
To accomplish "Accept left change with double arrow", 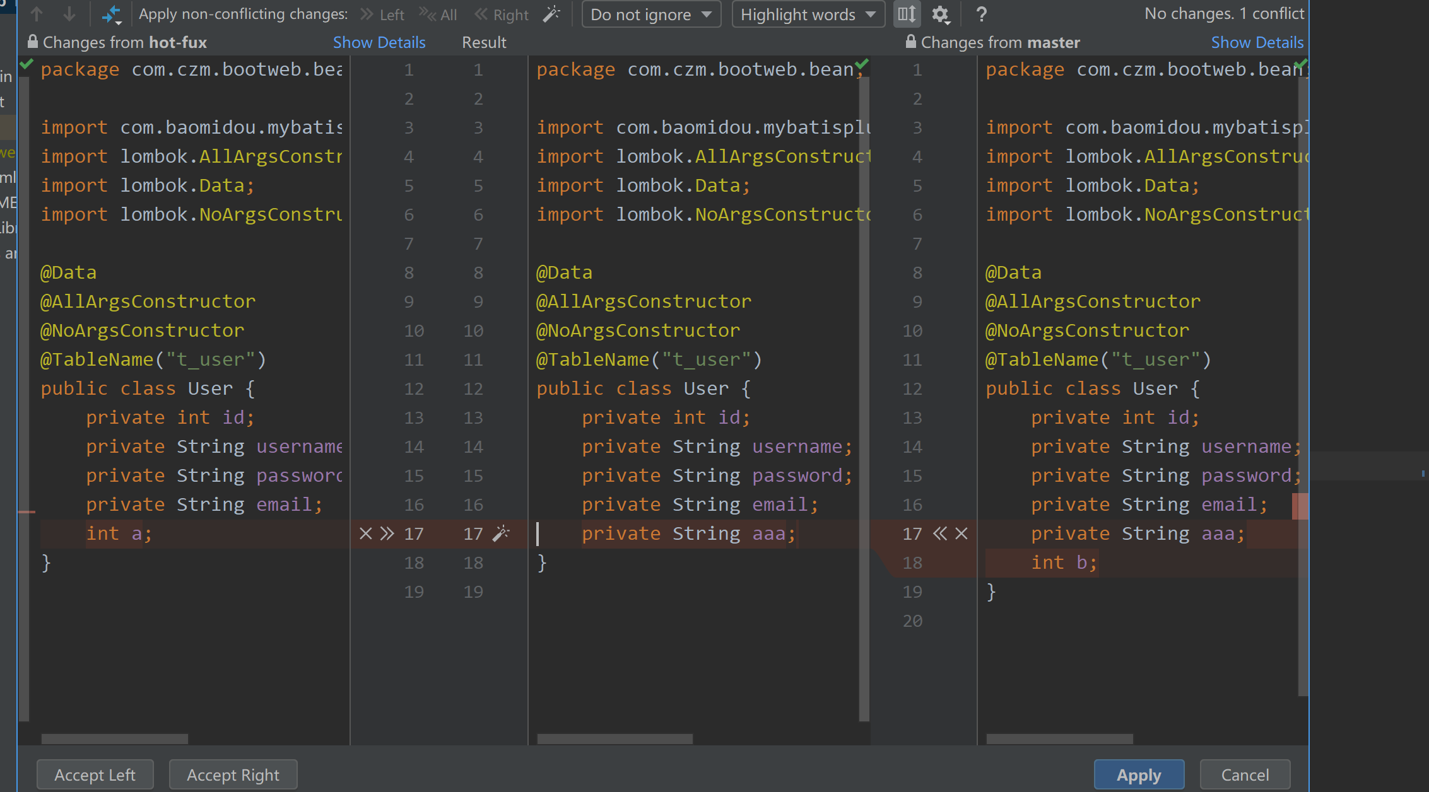I will click(x=387, y=533).
